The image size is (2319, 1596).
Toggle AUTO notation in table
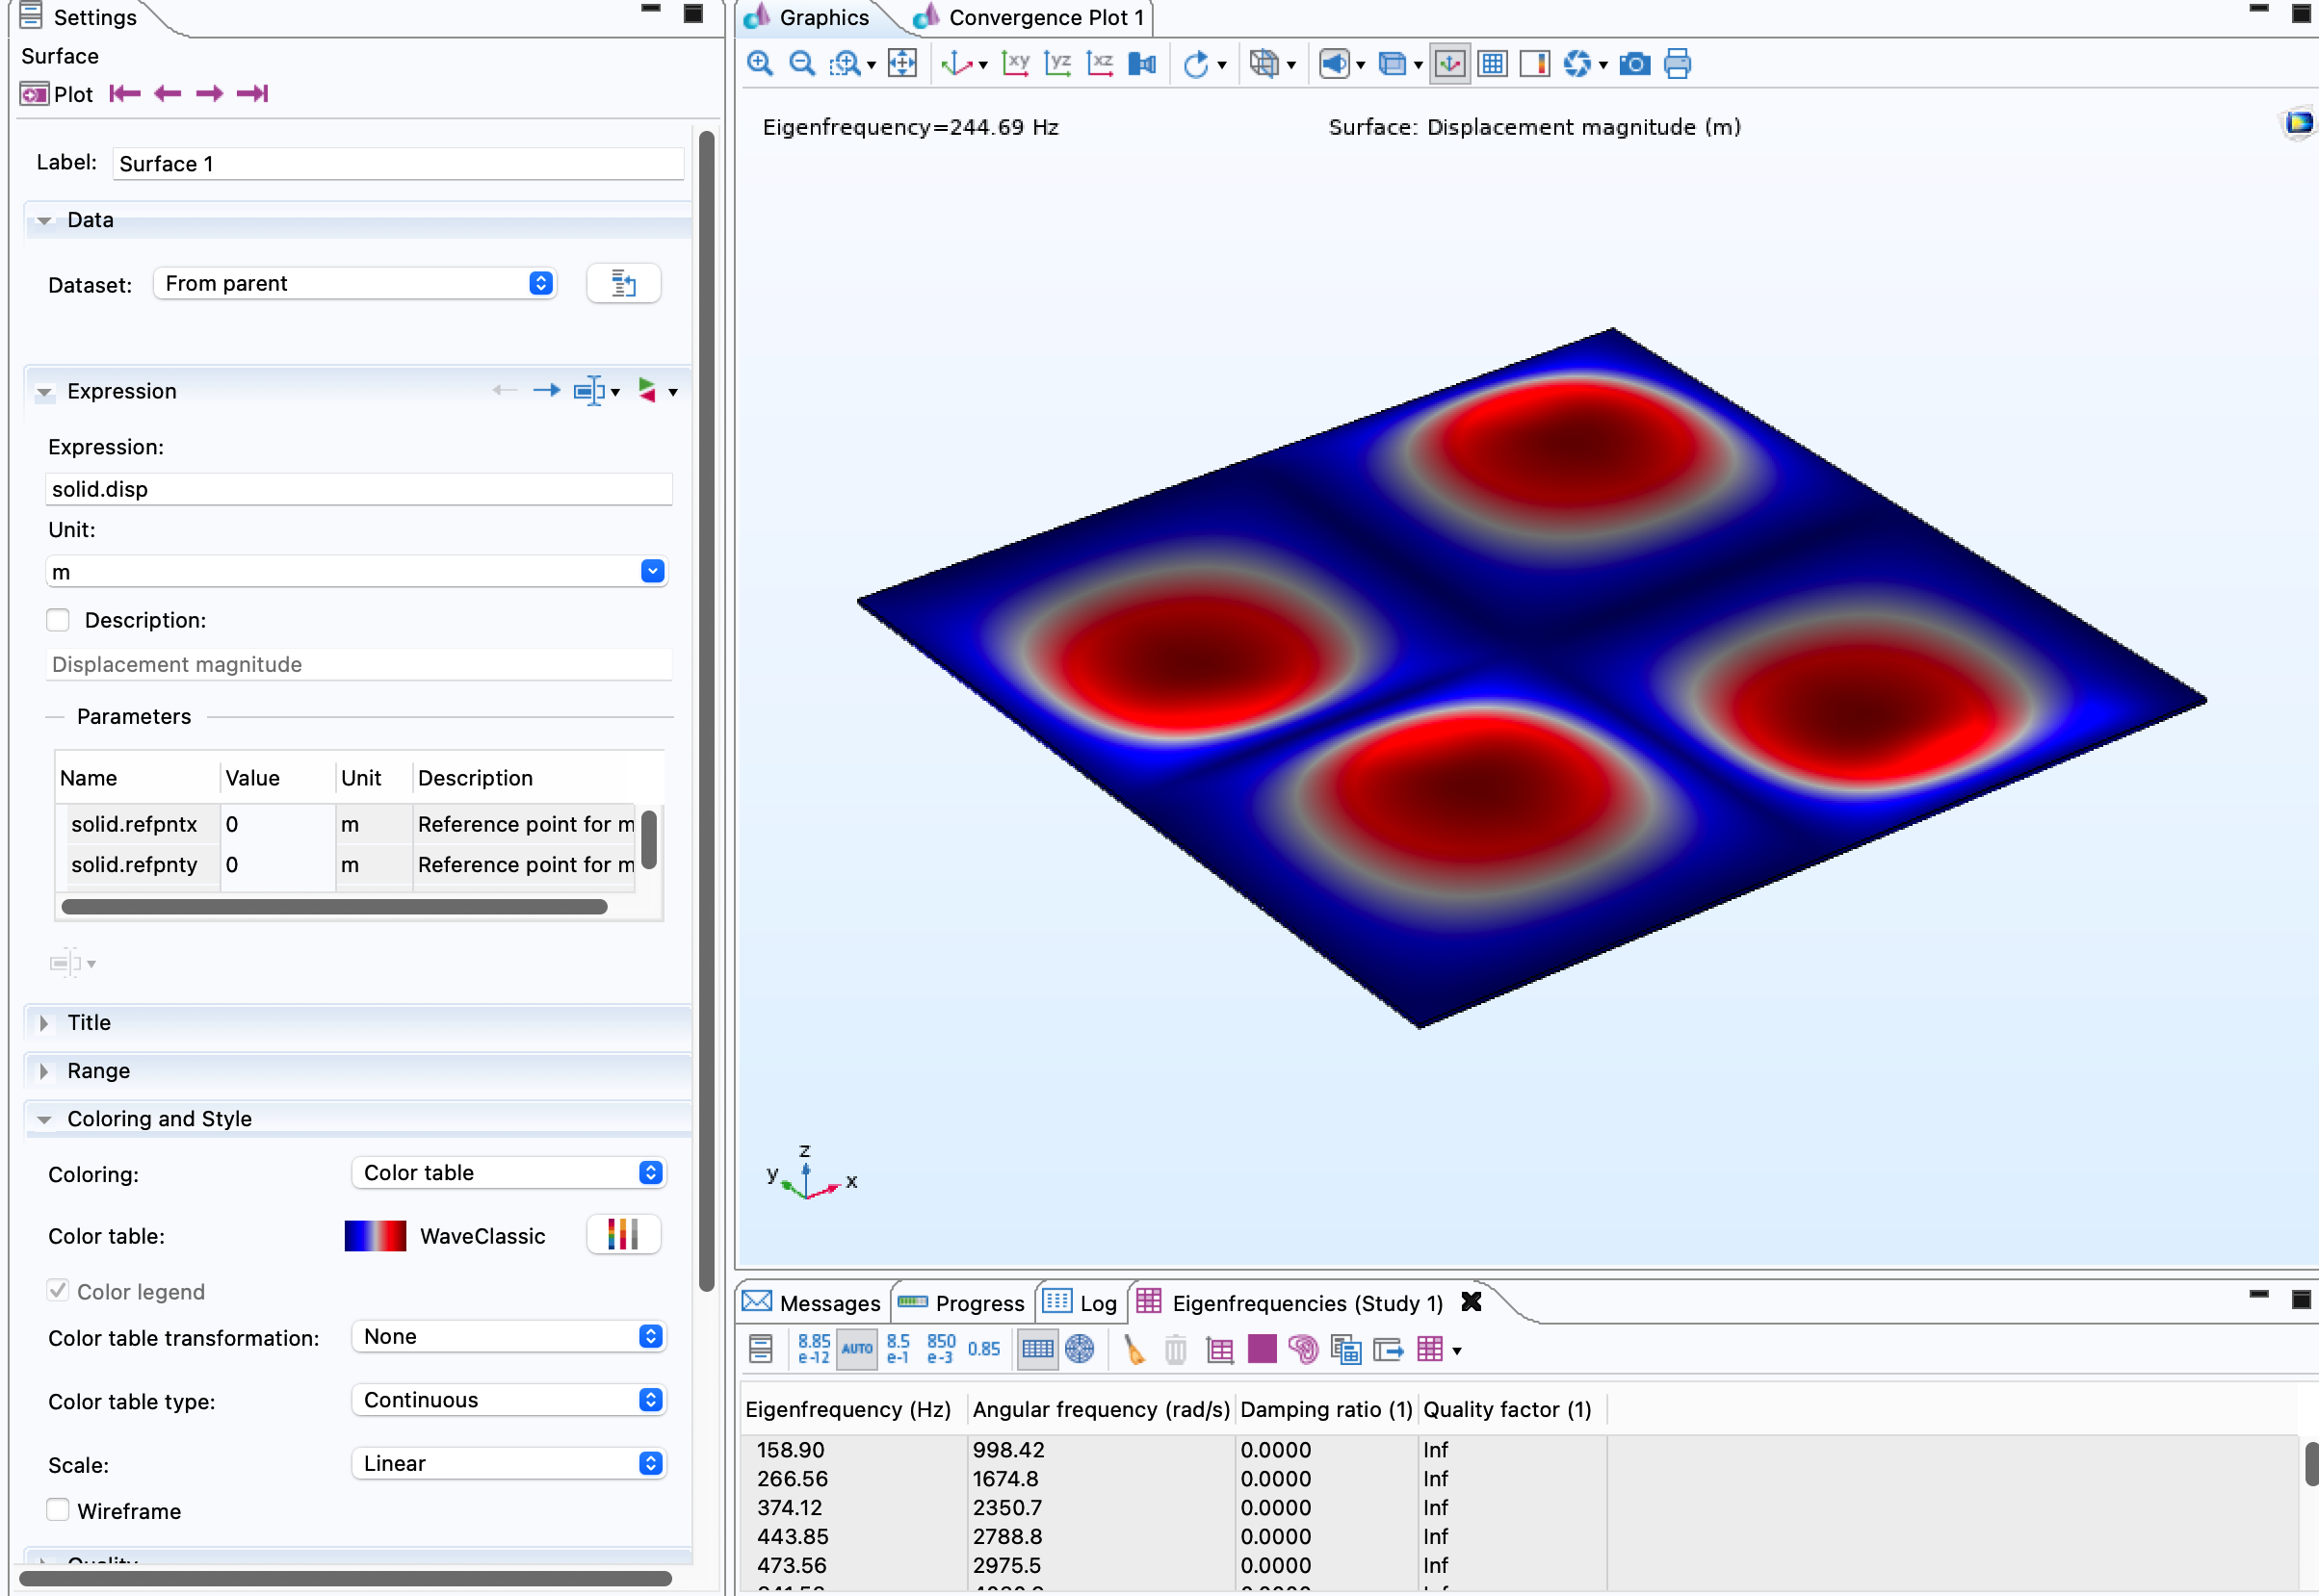[856, 1349]
